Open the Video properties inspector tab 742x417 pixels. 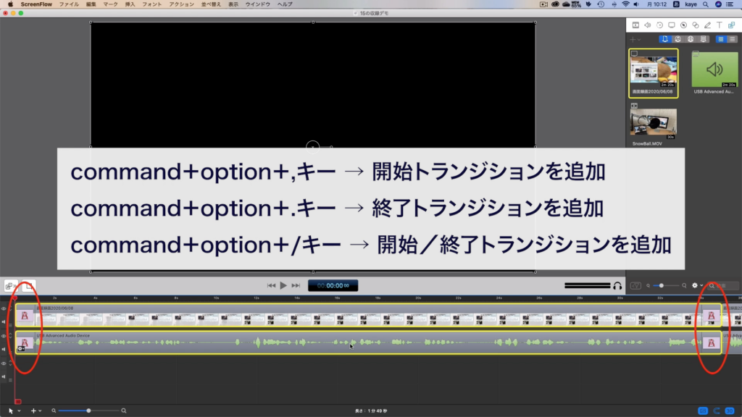click(635, 25)
